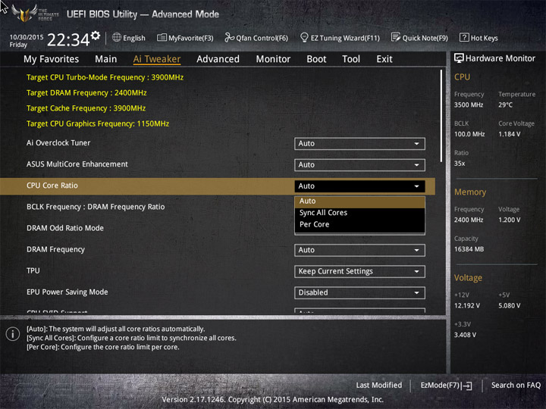This screenshot has height=409, width=546.
Task: Open the Exit tab
Action: (384, 59)
